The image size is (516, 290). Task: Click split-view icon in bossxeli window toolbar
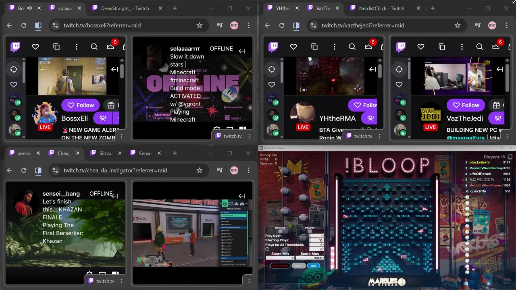38,25
